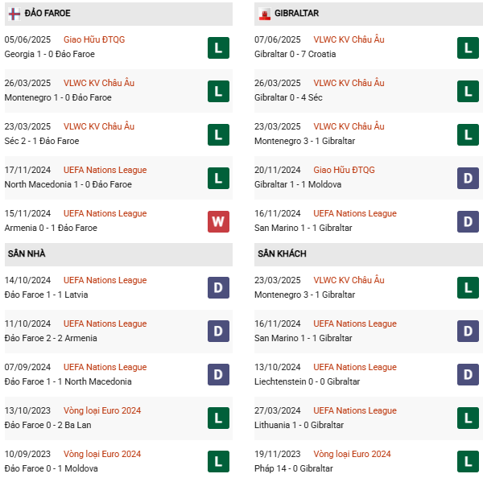Click the L badge for Pháp 14-0 Gibraltar
This screenshot has height=478, width=483.
pos(469,462)
